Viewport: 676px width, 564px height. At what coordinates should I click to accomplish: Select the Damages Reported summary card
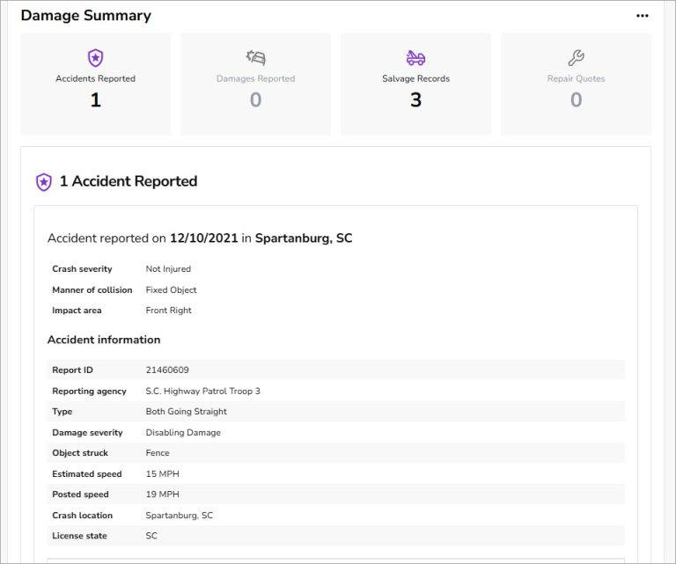pos(255,84)
